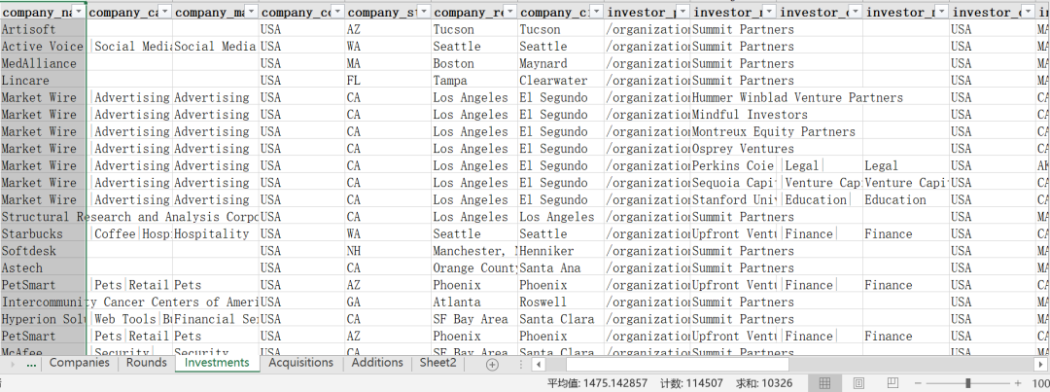Select the Osprey Ventures cell
This screenshot has width=1050, height=392.
coord(734,149)
